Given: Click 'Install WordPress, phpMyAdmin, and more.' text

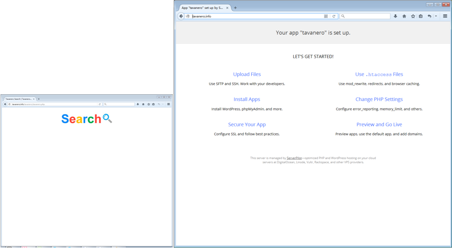Looking at the screenshot, I should [247, 109].
